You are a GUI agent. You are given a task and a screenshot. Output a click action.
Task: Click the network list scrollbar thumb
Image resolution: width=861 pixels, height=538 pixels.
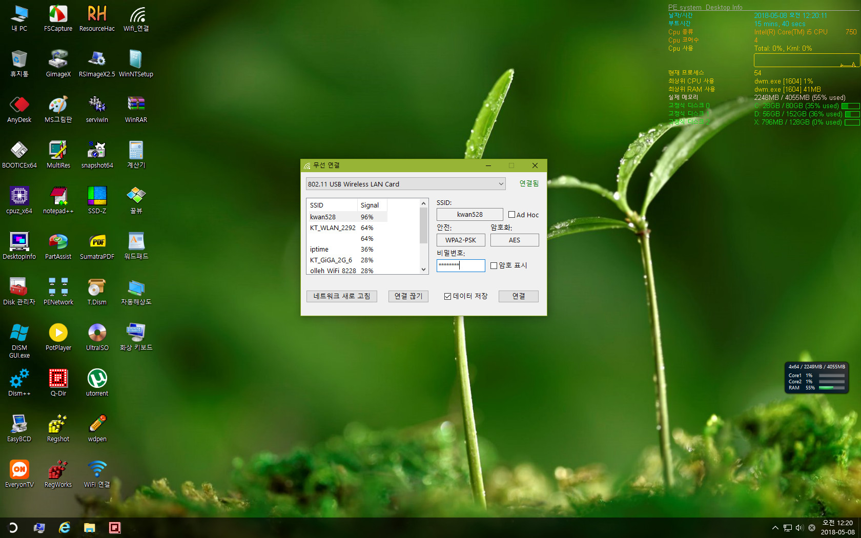click(x=423, y=225)
